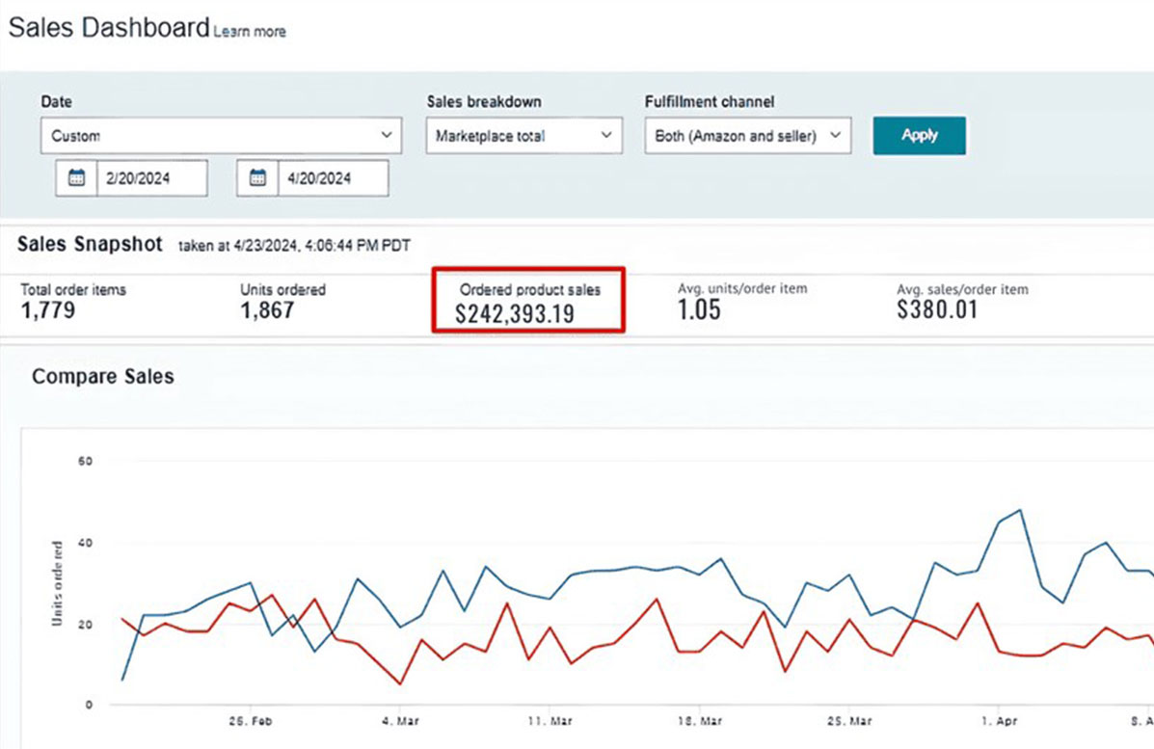The height and width of the screenshot is (749, 1154).
Task: Click the 26. Feb axis label
Action: [251, 721]
